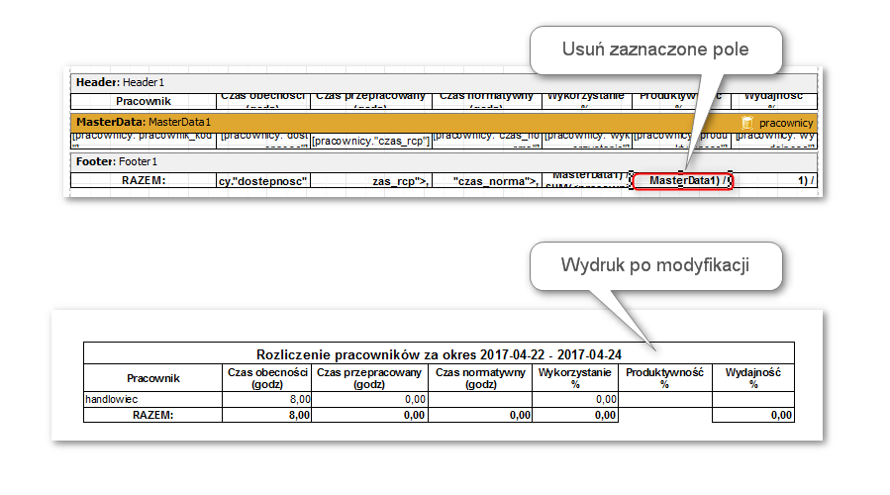
Task: Select the orange MasterData1 band bar
Action: (396, 122)
